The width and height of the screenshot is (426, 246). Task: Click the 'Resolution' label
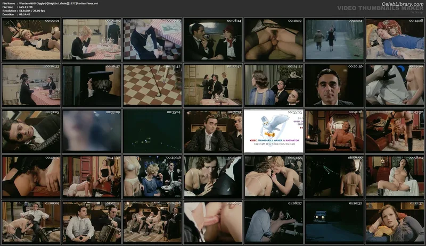click(x=9, y=11)
